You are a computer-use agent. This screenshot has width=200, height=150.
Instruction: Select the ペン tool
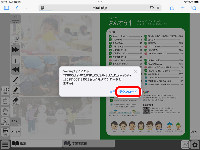15,80
